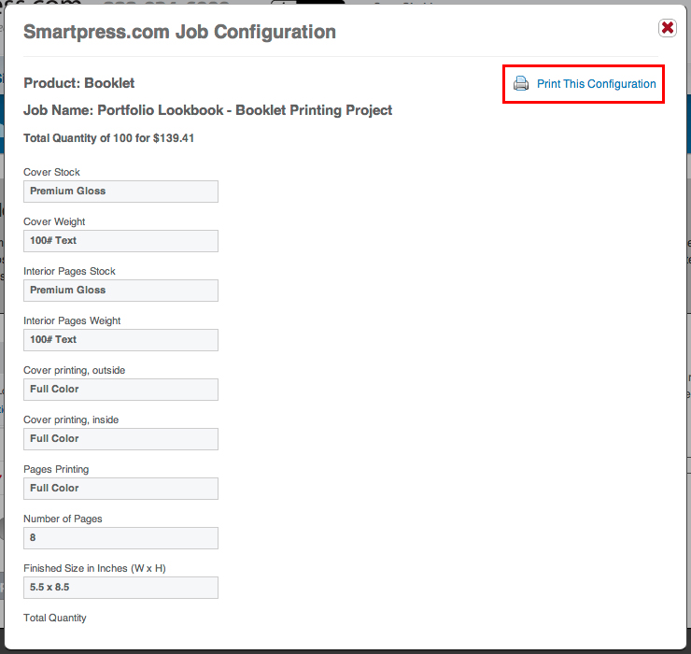Image resolution: width=691 pixels, height=654 pixels.
Task: Click the Product: Booklet heading
Action: click(78, 83)
